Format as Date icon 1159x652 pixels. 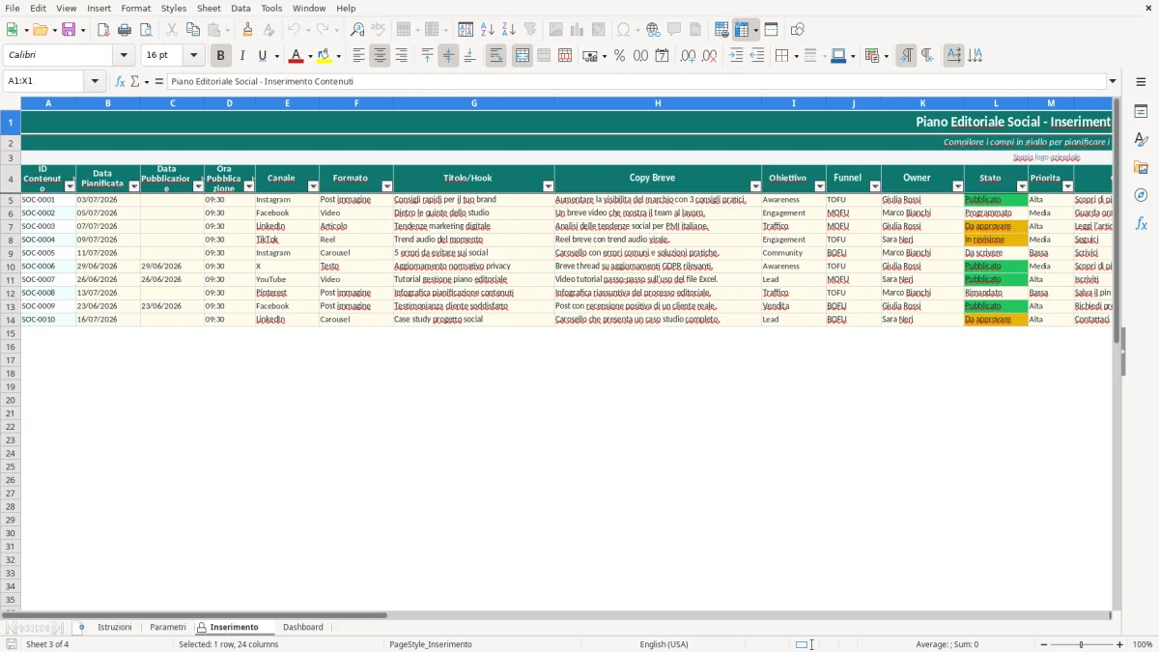[662, 56]
